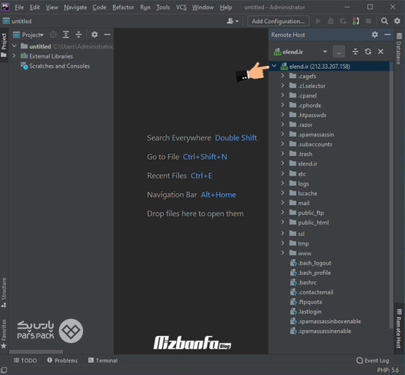This screenshot has width=405, height=375.
Task: Expand the External Libraries node
Action: (x=14, y=56)
